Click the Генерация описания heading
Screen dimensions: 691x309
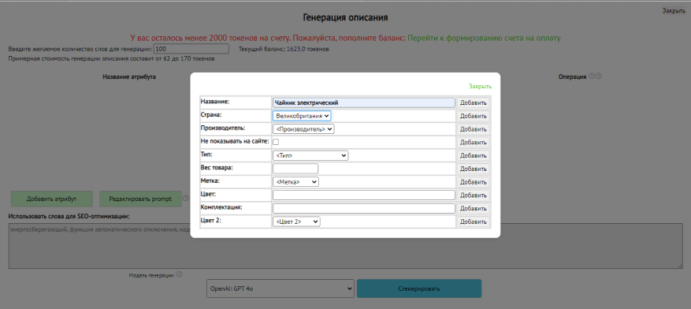pos(345,17)
